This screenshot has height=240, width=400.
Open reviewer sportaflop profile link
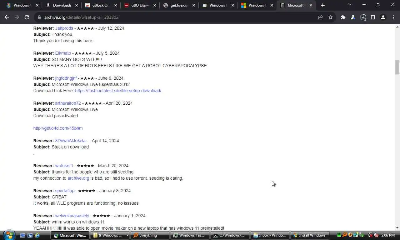(x=65, y=191)
